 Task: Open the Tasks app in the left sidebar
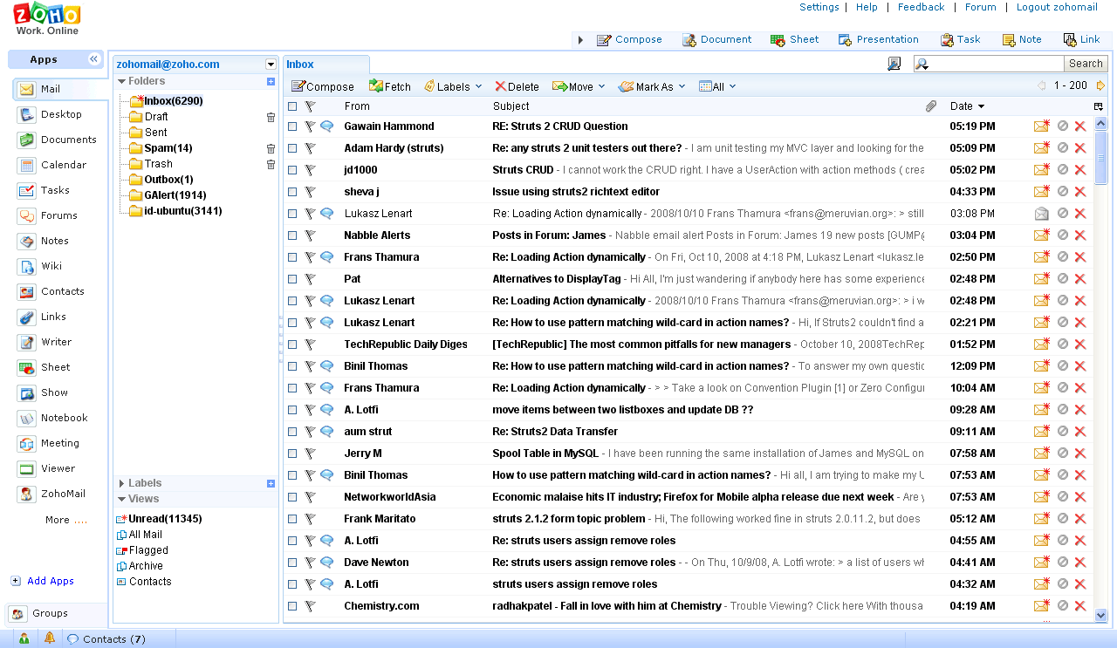54,190
